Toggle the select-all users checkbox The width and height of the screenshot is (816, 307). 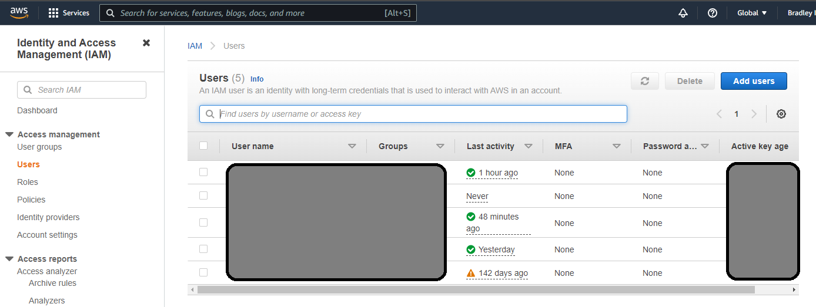click(203, 146)
